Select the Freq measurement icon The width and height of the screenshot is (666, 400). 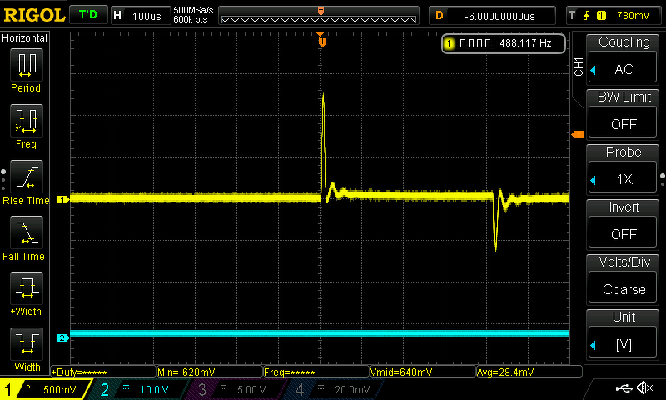(x=27, y=121)
